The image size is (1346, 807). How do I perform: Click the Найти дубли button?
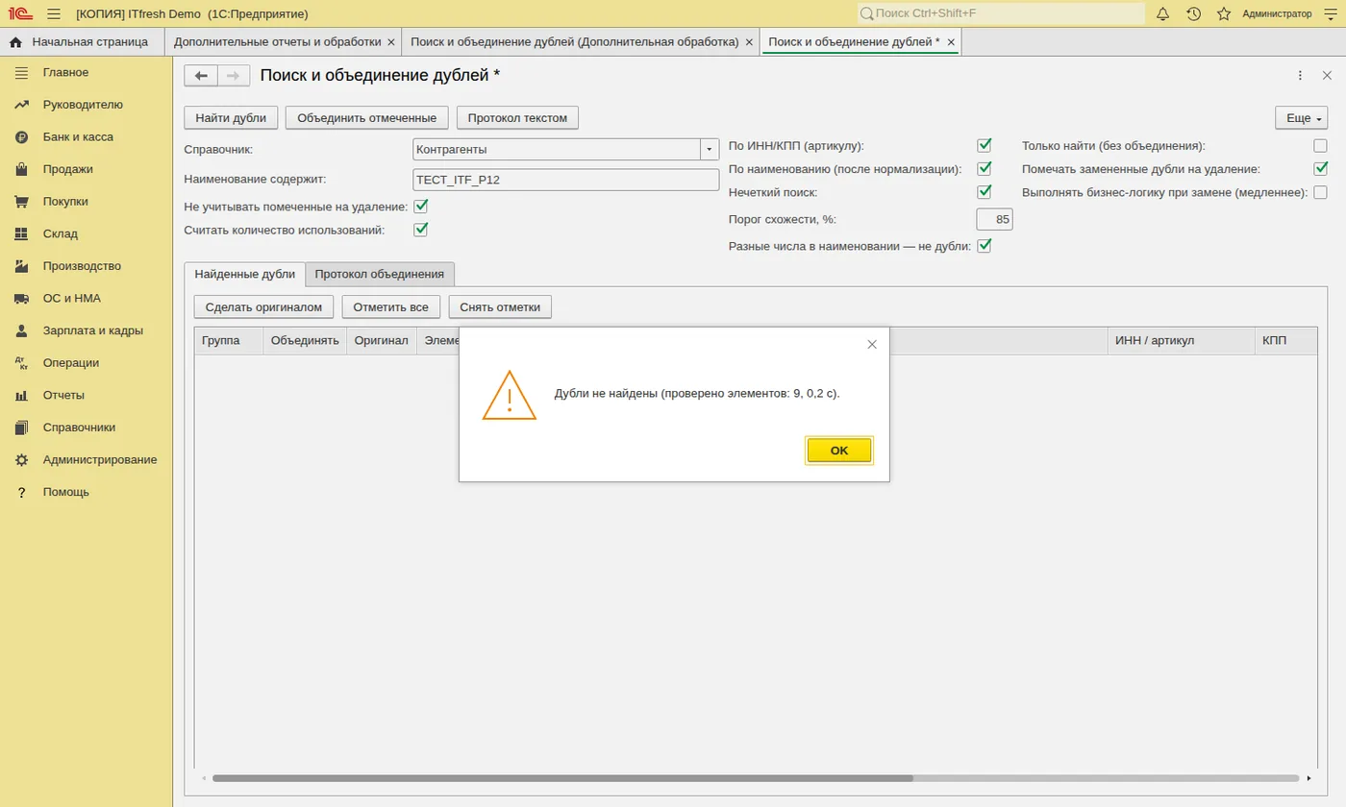click(x=231, y=118)
